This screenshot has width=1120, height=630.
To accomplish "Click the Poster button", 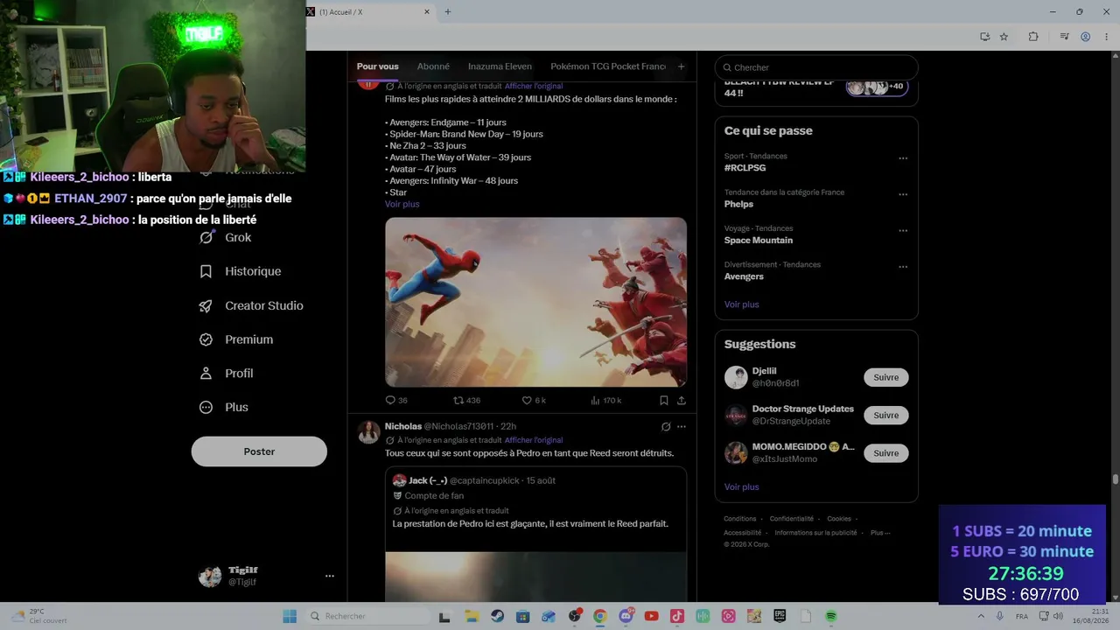I will (x=259, y=451).
